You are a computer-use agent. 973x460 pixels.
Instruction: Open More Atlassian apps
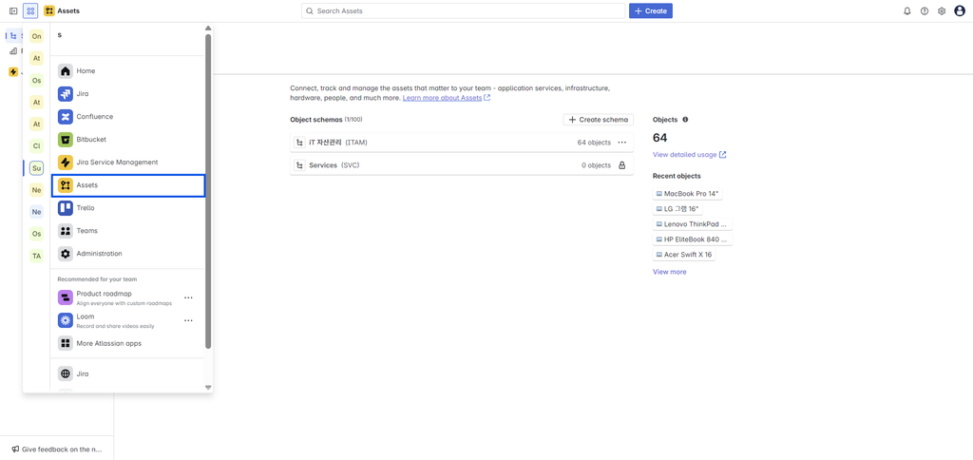pyautogui.click(x=128, y=343)
